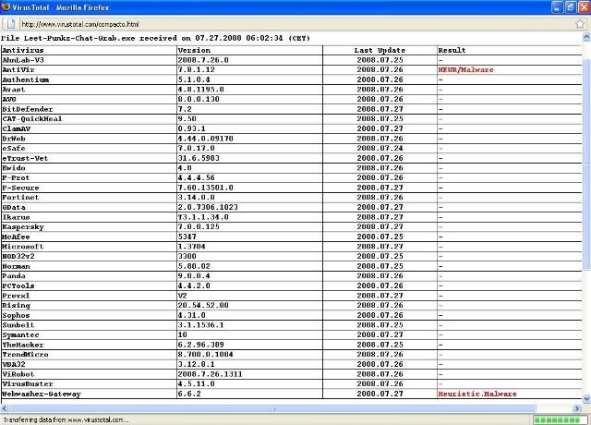Image resolution: width=591 pixels, height=425 pixels.
Task: Click the Ikarus antivirus name
Action: tap(17, 217)
